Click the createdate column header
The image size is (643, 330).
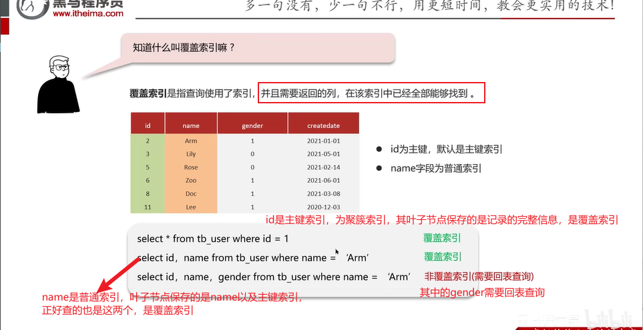tap(324, 126)
